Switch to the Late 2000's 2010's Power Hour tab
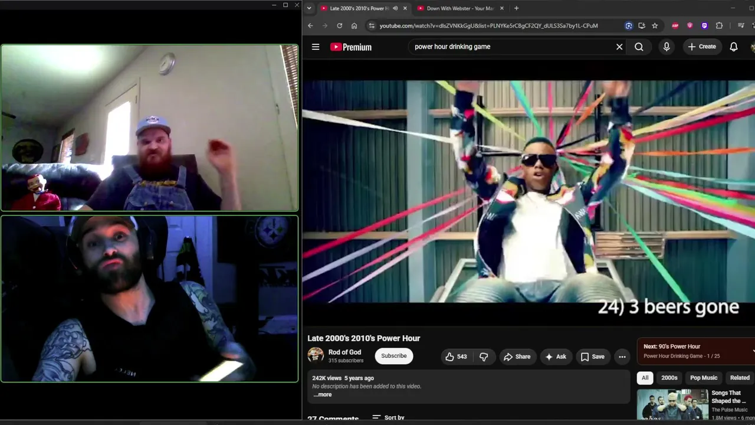 click(359, 8)
